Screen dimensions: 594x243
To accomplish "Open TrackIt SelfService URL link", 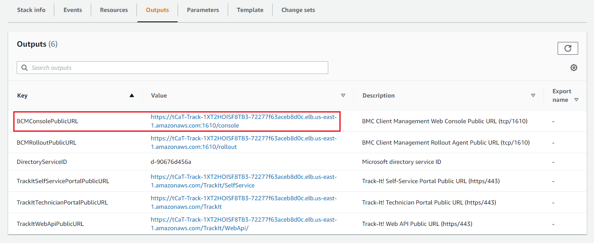I will [x=244, y=181].
